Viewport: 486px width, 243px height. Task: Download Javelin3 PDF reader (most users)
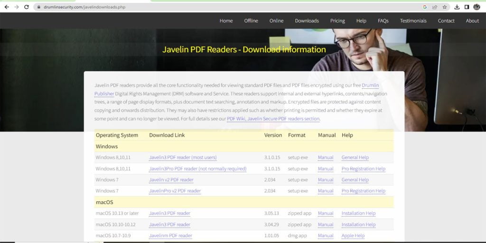click(x=183, y=158)
